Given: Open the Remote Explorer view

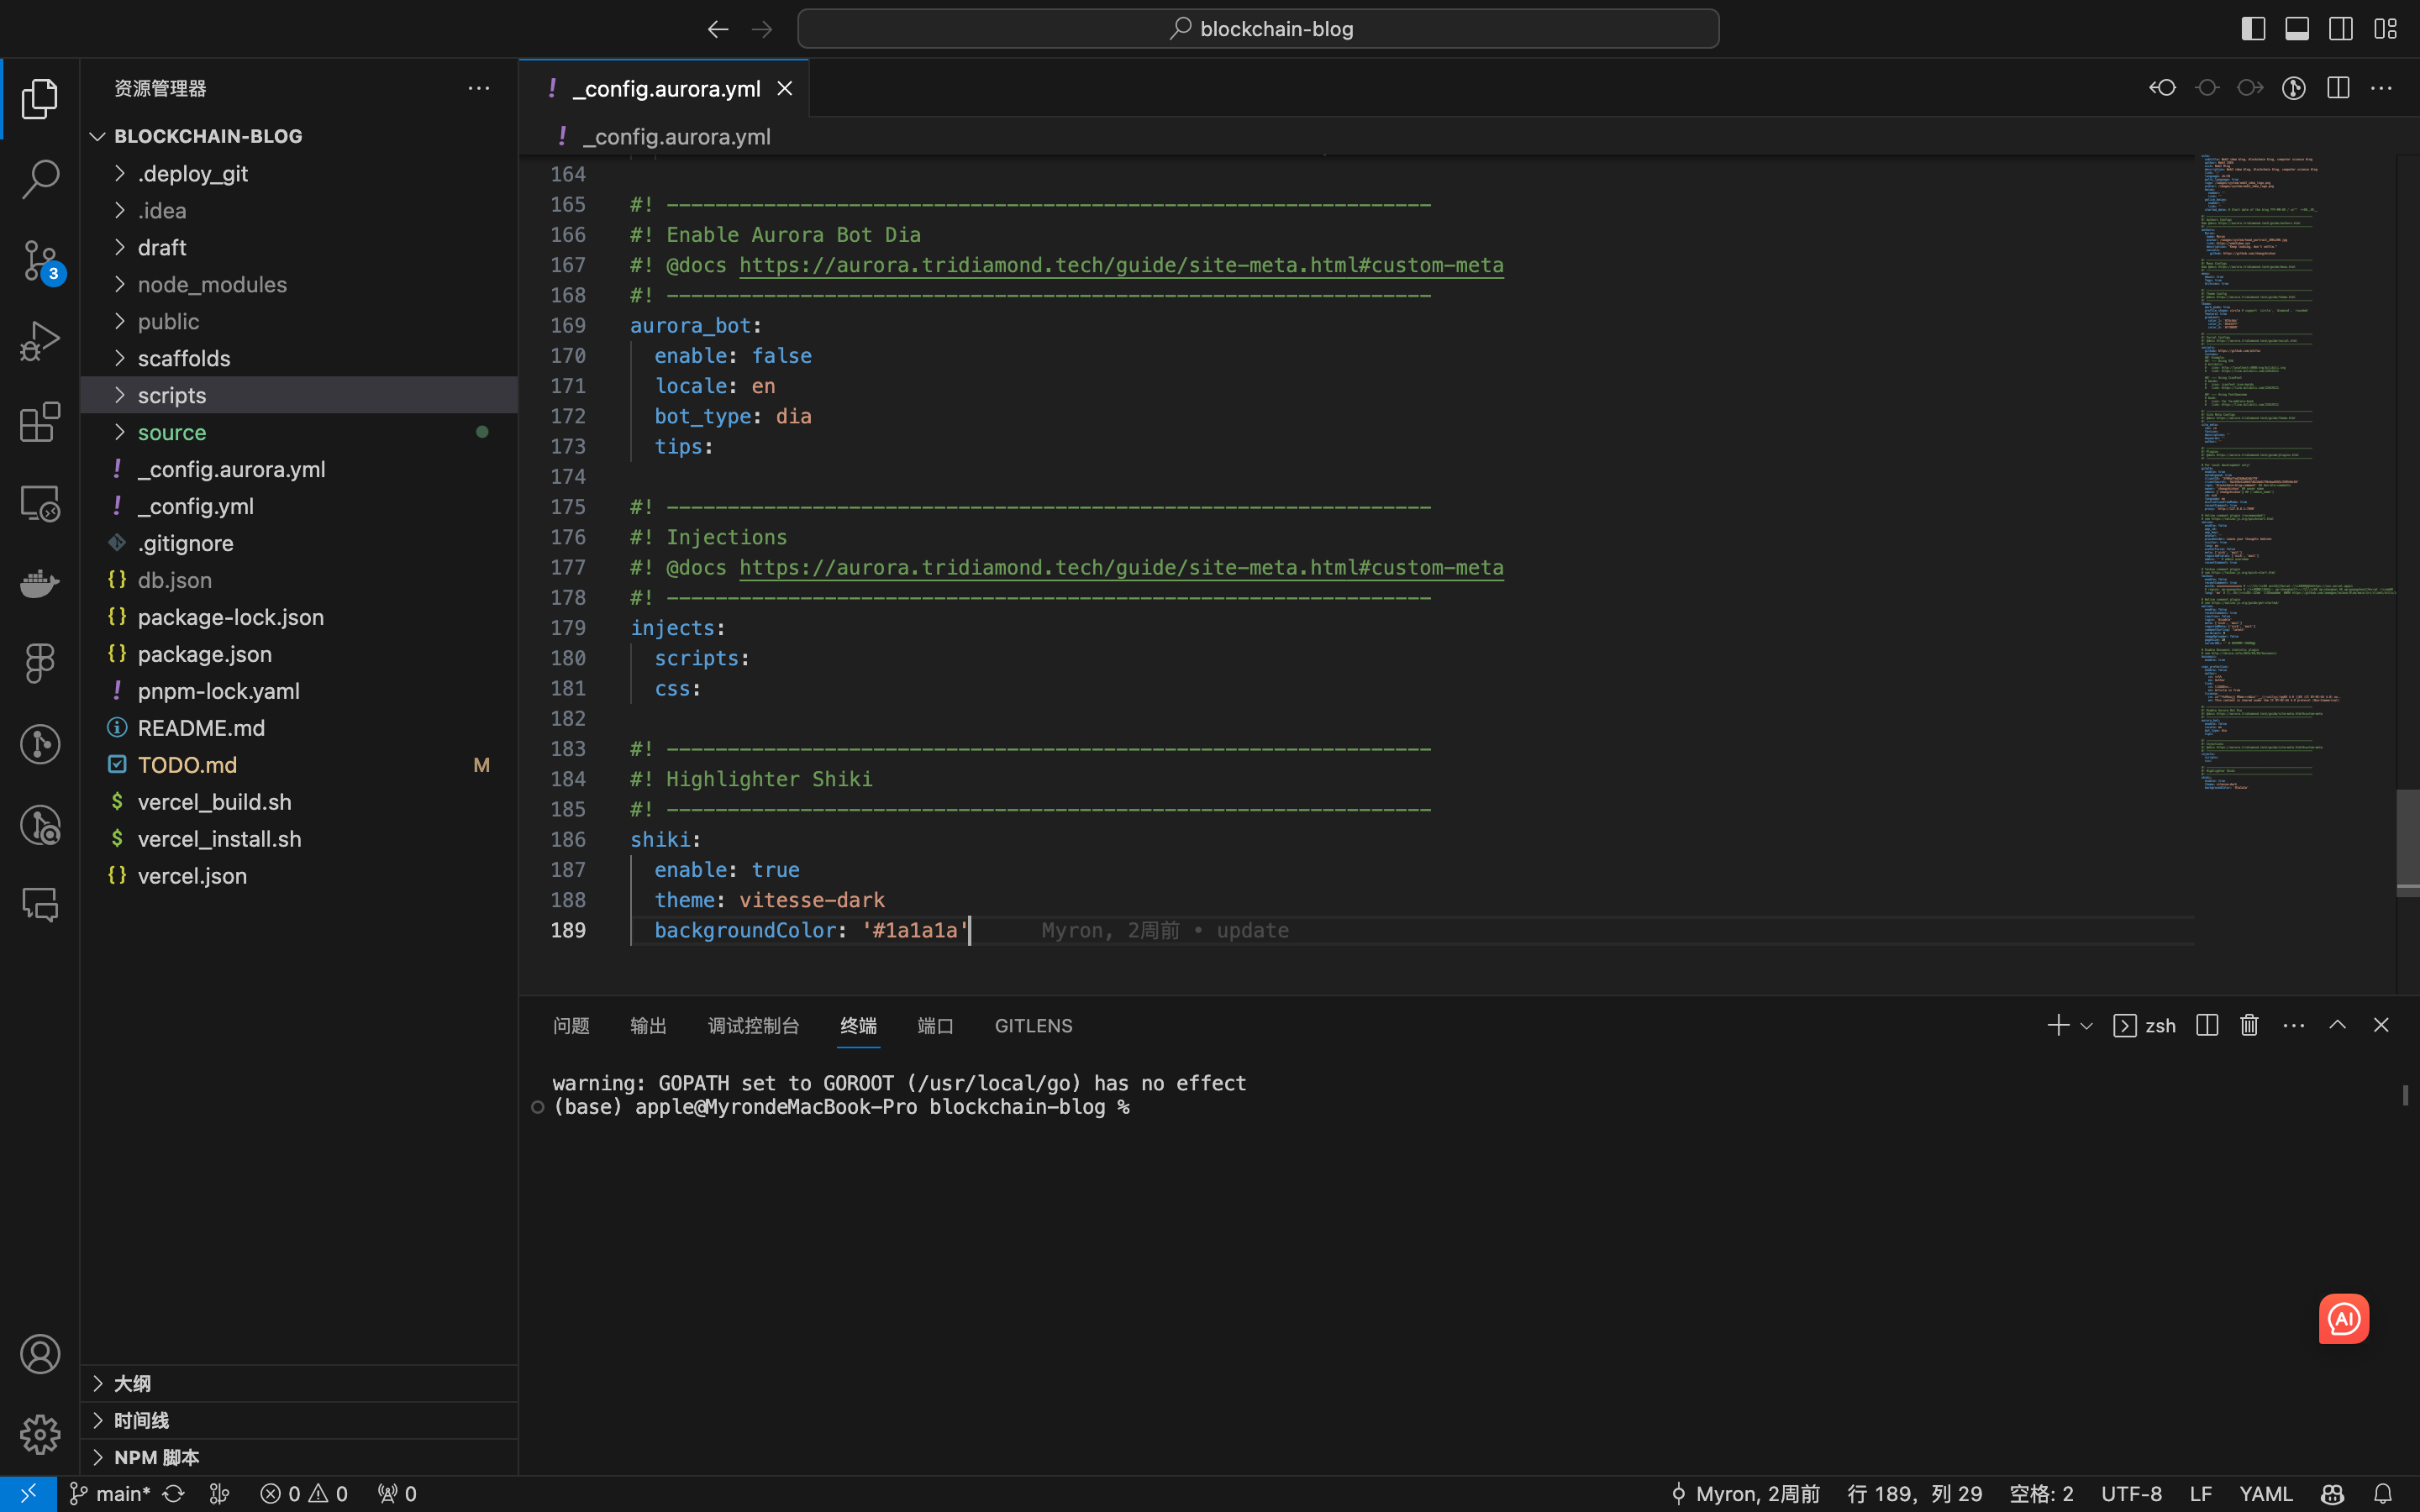Looking at the screenshot, I should [x=40, y=503].
